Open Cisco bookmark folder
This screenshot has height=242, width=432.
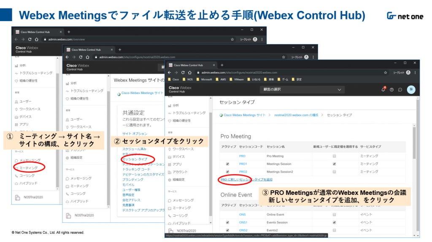pyautogui.click(x=173, y=80)
